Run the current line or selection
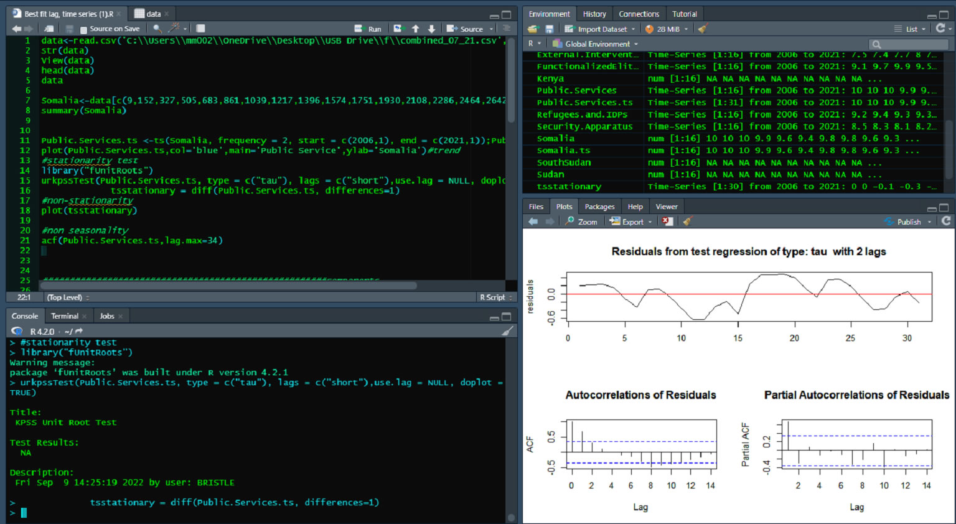956x524 pixels. pyautogui.click(x=368, y=29)
